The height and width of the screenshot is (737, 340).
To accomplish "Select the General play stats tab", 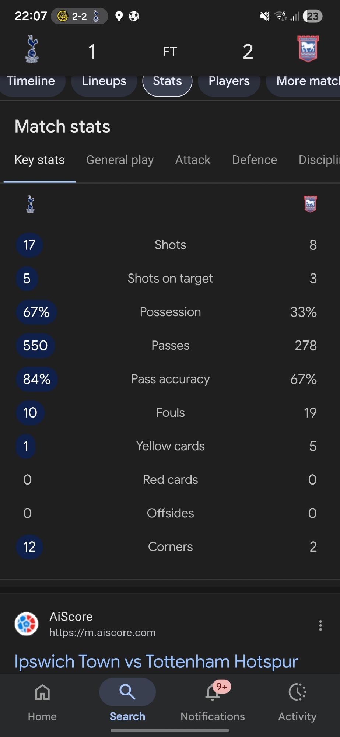I will [x=120, y=160].
